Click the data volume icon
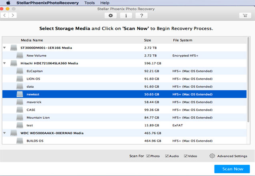255x176 pixels. click(x=20, y=86)
